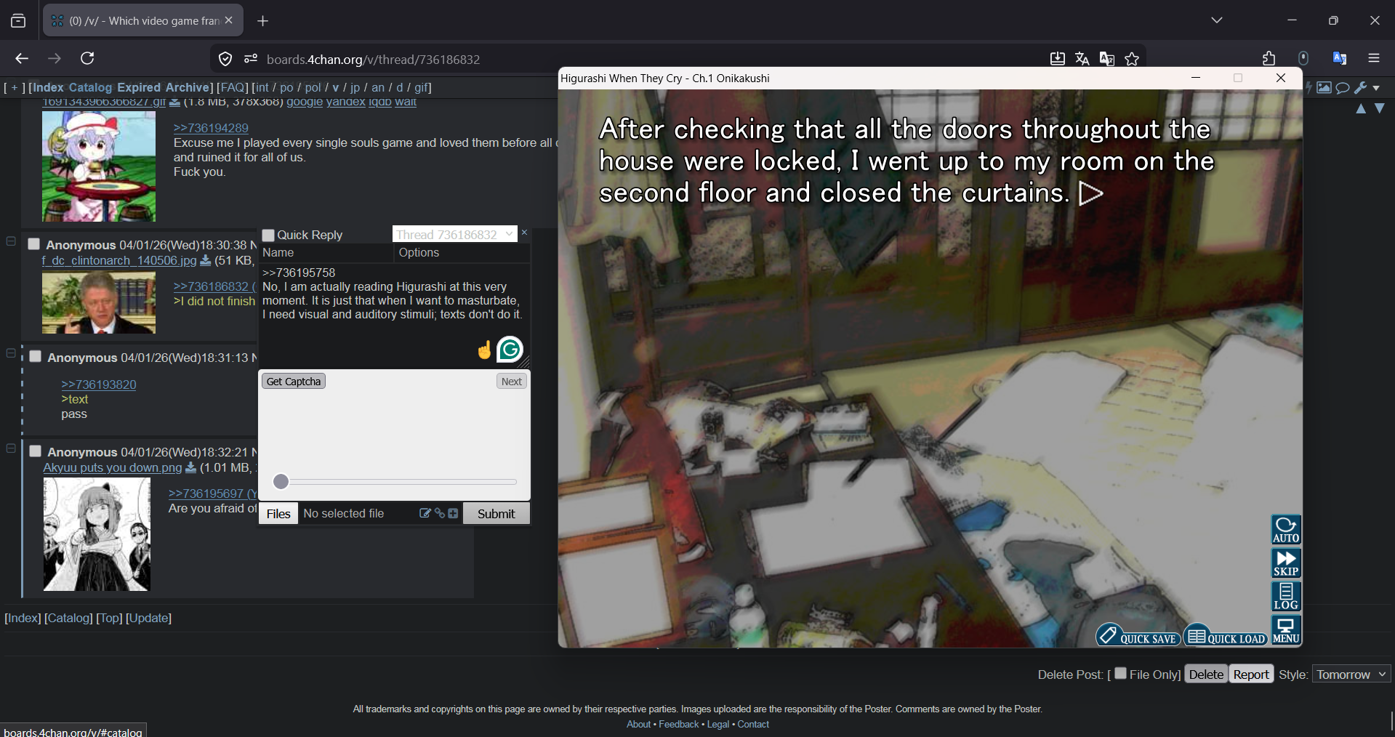Jump down with the down triangle arrow
Viewport: 1395px width, 737px height.
[x=1380, y=109]
